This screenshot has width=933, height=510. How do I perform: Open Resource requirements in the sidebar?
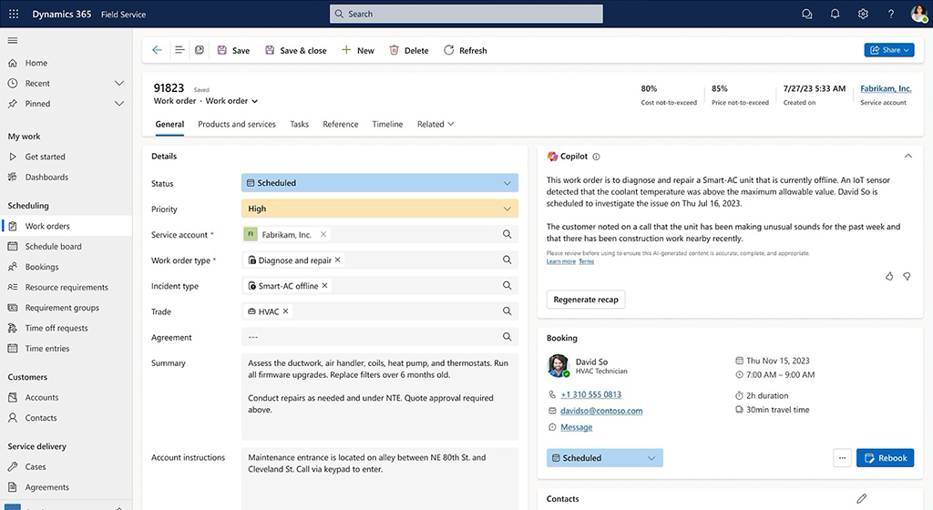(66, 287)
